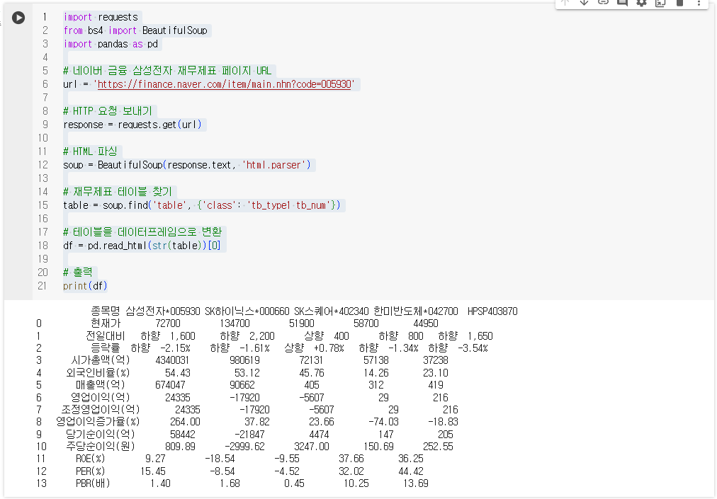
Task: Click current price value '51900'
Action: coord(301,323)
